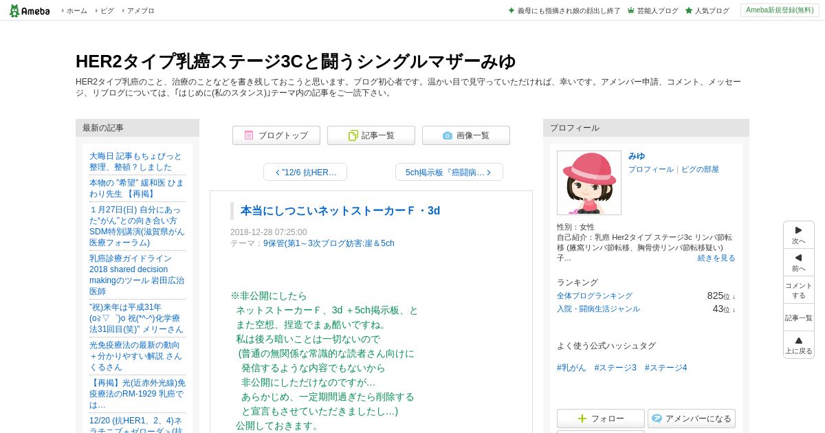
Task: Go to next post 5ch掲示板『癌闘病…
Action: [449, 172]
